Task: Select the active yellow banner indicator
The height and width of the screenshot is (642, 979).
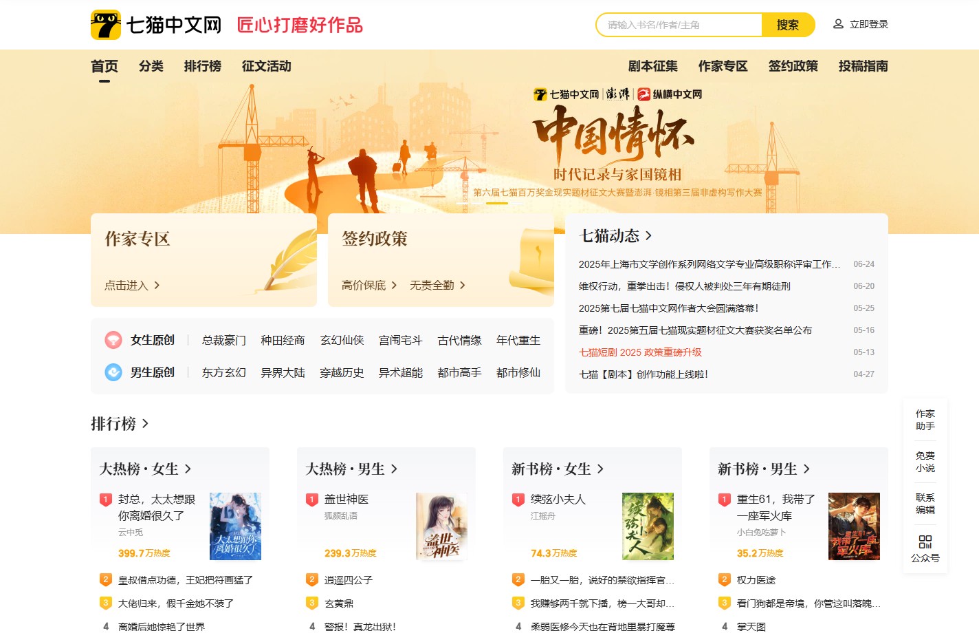Action: [x=497, y=203]
